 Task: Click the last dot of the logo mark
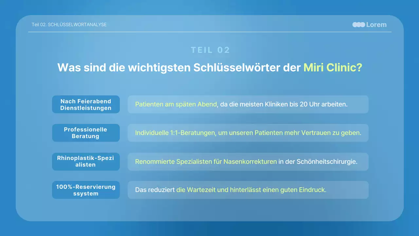click(362, 25)
